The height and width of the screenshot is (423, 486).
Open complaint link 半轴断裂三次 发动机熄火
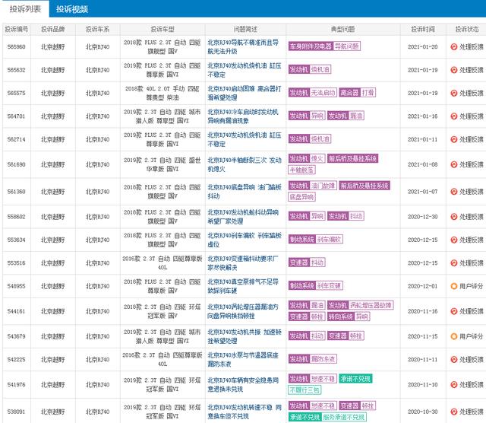pos(245,164)
